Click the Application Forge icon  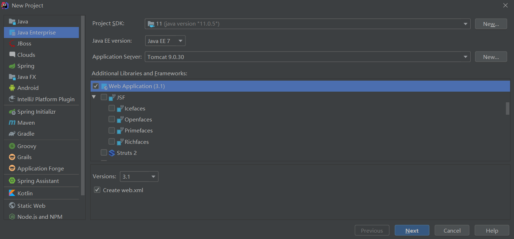(x=12, y=168)
